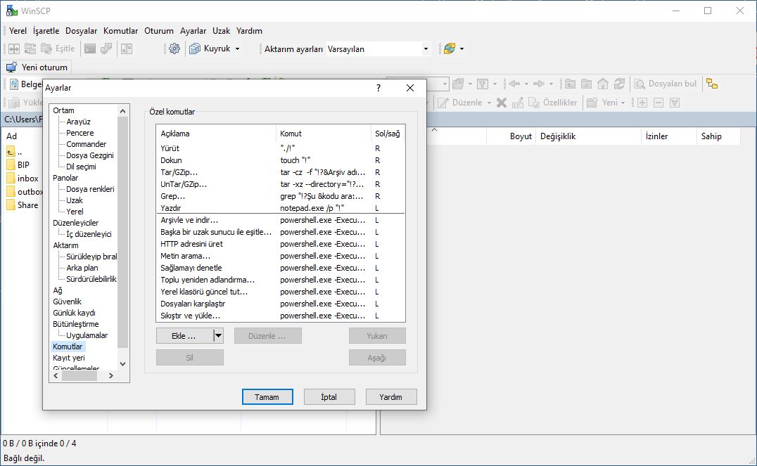
Task: Click the Boyut column header in remote panel
Action: click(x=511, y=136)
